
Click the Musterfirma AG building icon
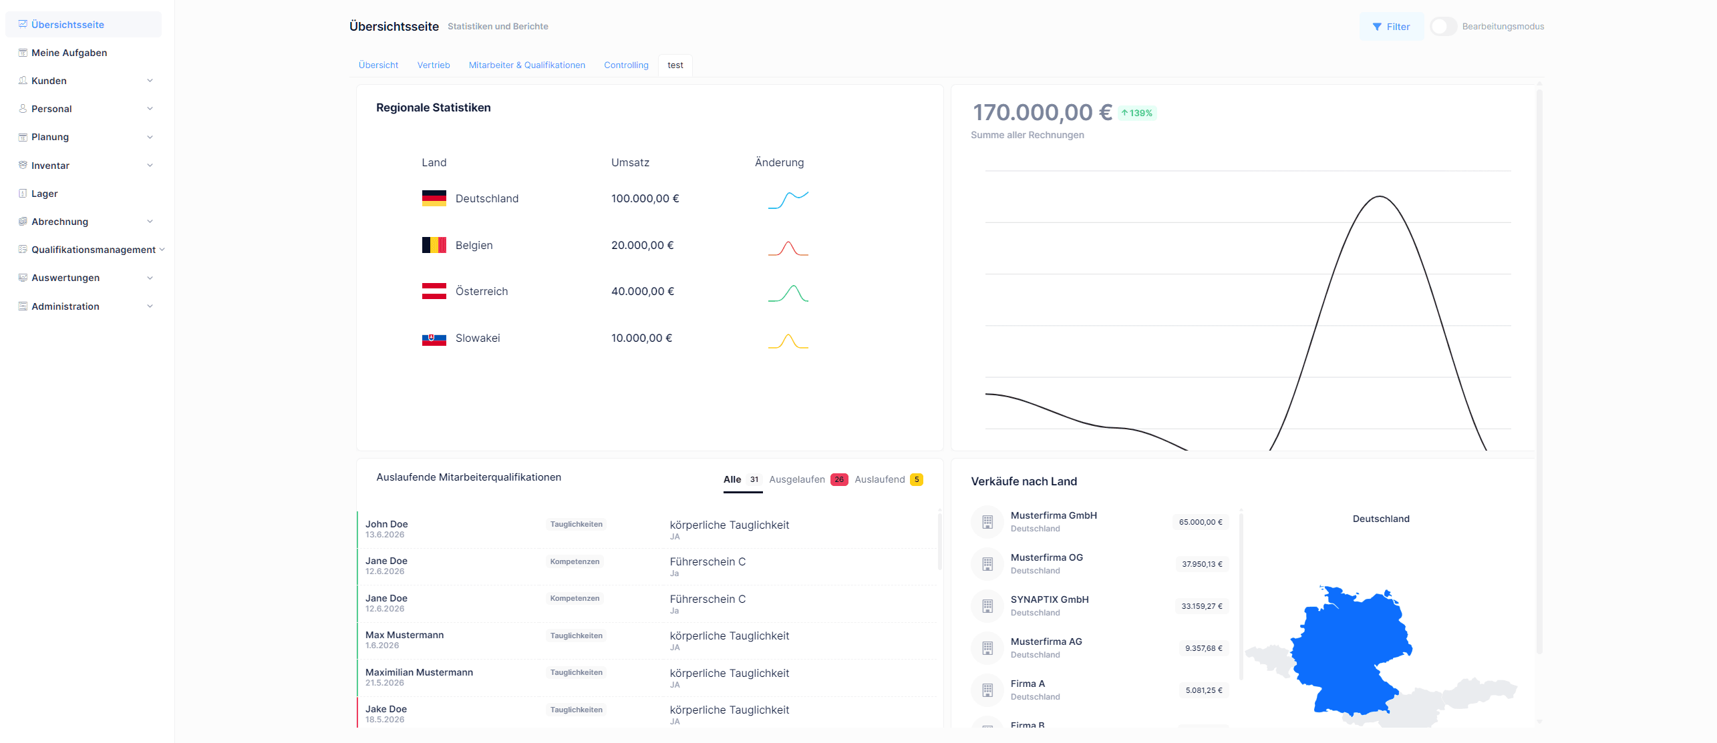coord(987,648)
